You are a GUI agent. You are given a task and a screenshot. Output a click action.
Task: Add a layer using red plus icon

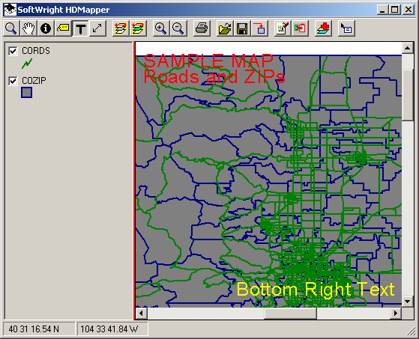coord(323,28)
